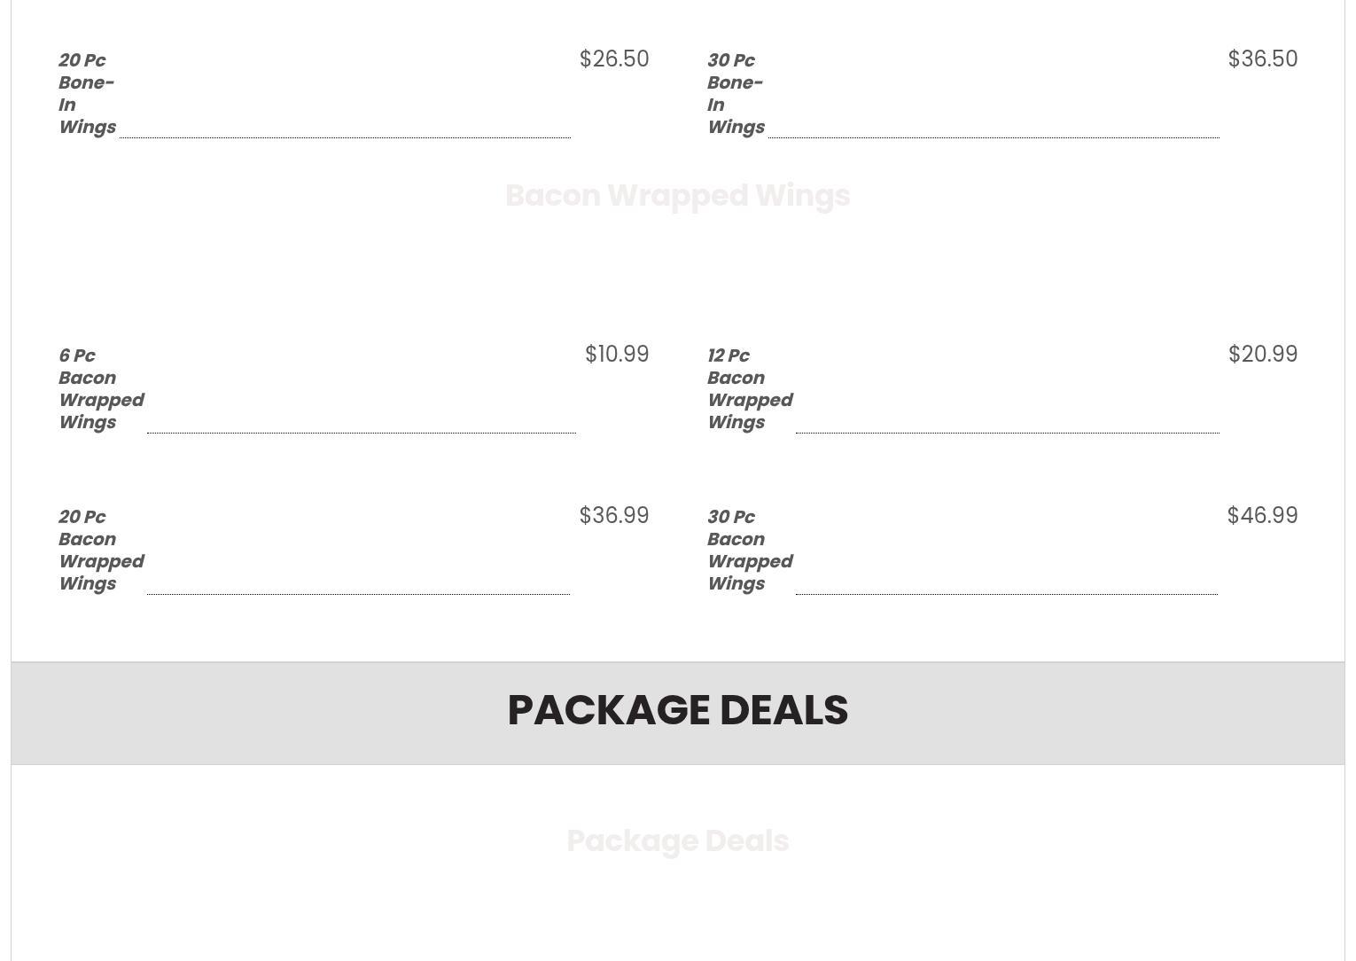Choose 12 Pc Bacon Wrapped Wings
Viewport: 1356px width, 961px height.
pos(750,388)
